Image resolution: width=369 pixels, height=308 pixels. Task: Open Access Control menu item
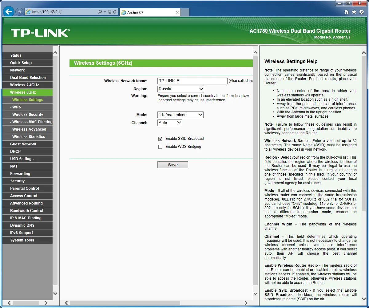tap(27, 196)
